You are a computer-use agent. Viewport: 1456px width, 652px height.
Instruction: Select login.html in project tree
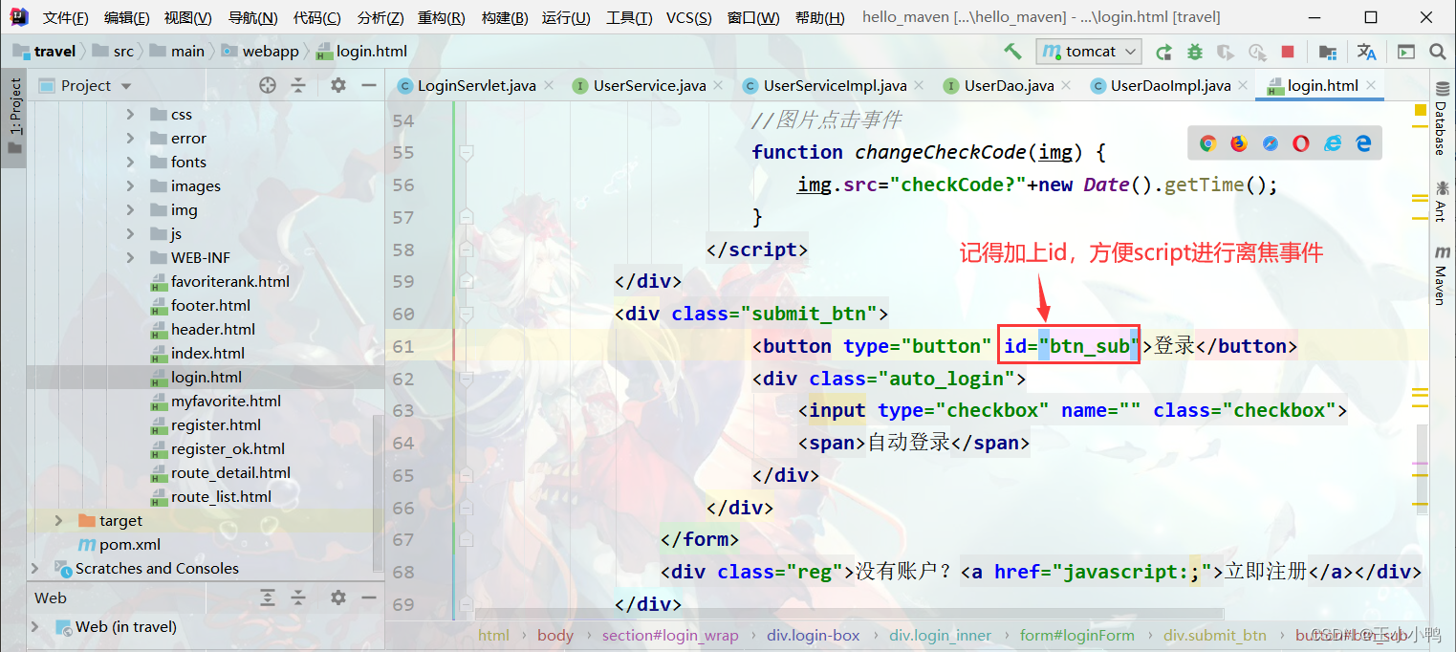(206, 377)
